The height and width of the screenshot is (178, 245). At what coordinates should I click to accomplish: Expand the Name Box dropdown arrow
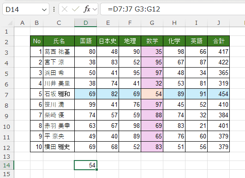coord(44,10)
